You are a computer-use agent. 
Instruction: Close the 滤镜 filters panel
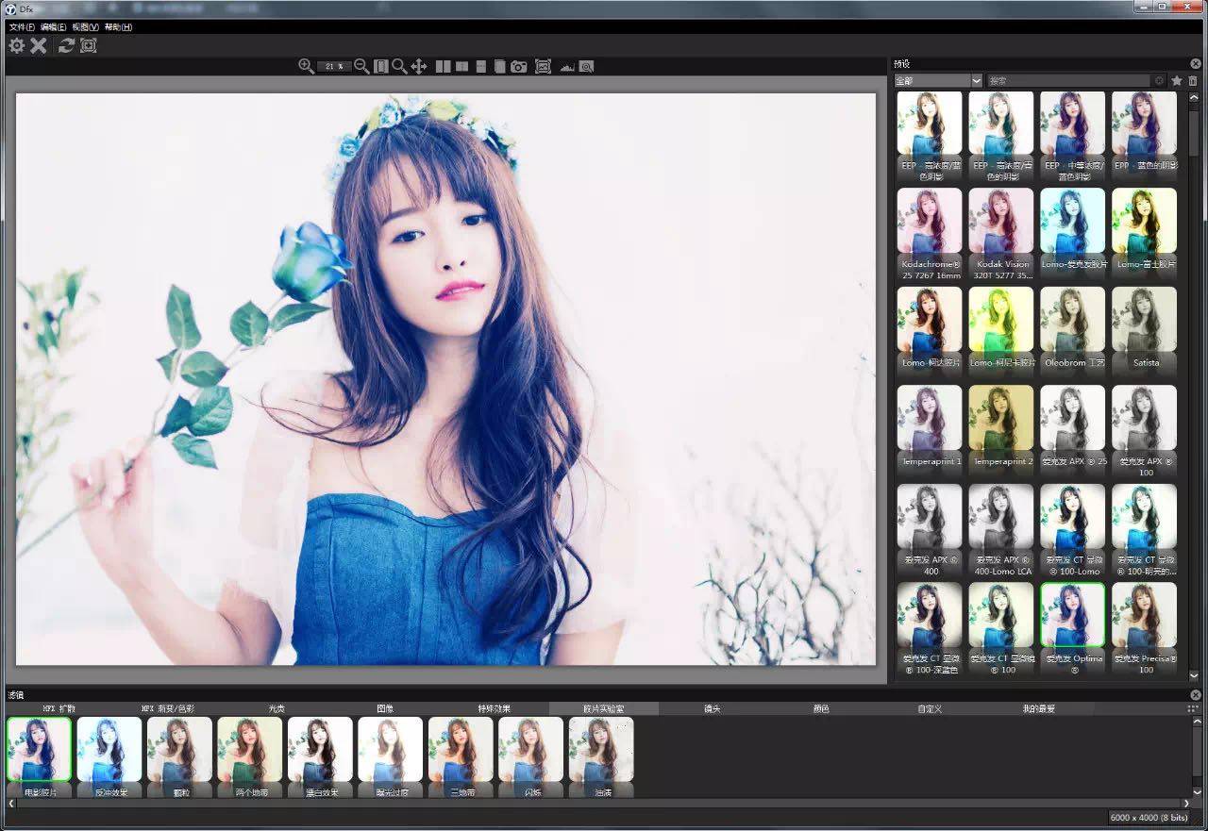(x=1196, y=695)
